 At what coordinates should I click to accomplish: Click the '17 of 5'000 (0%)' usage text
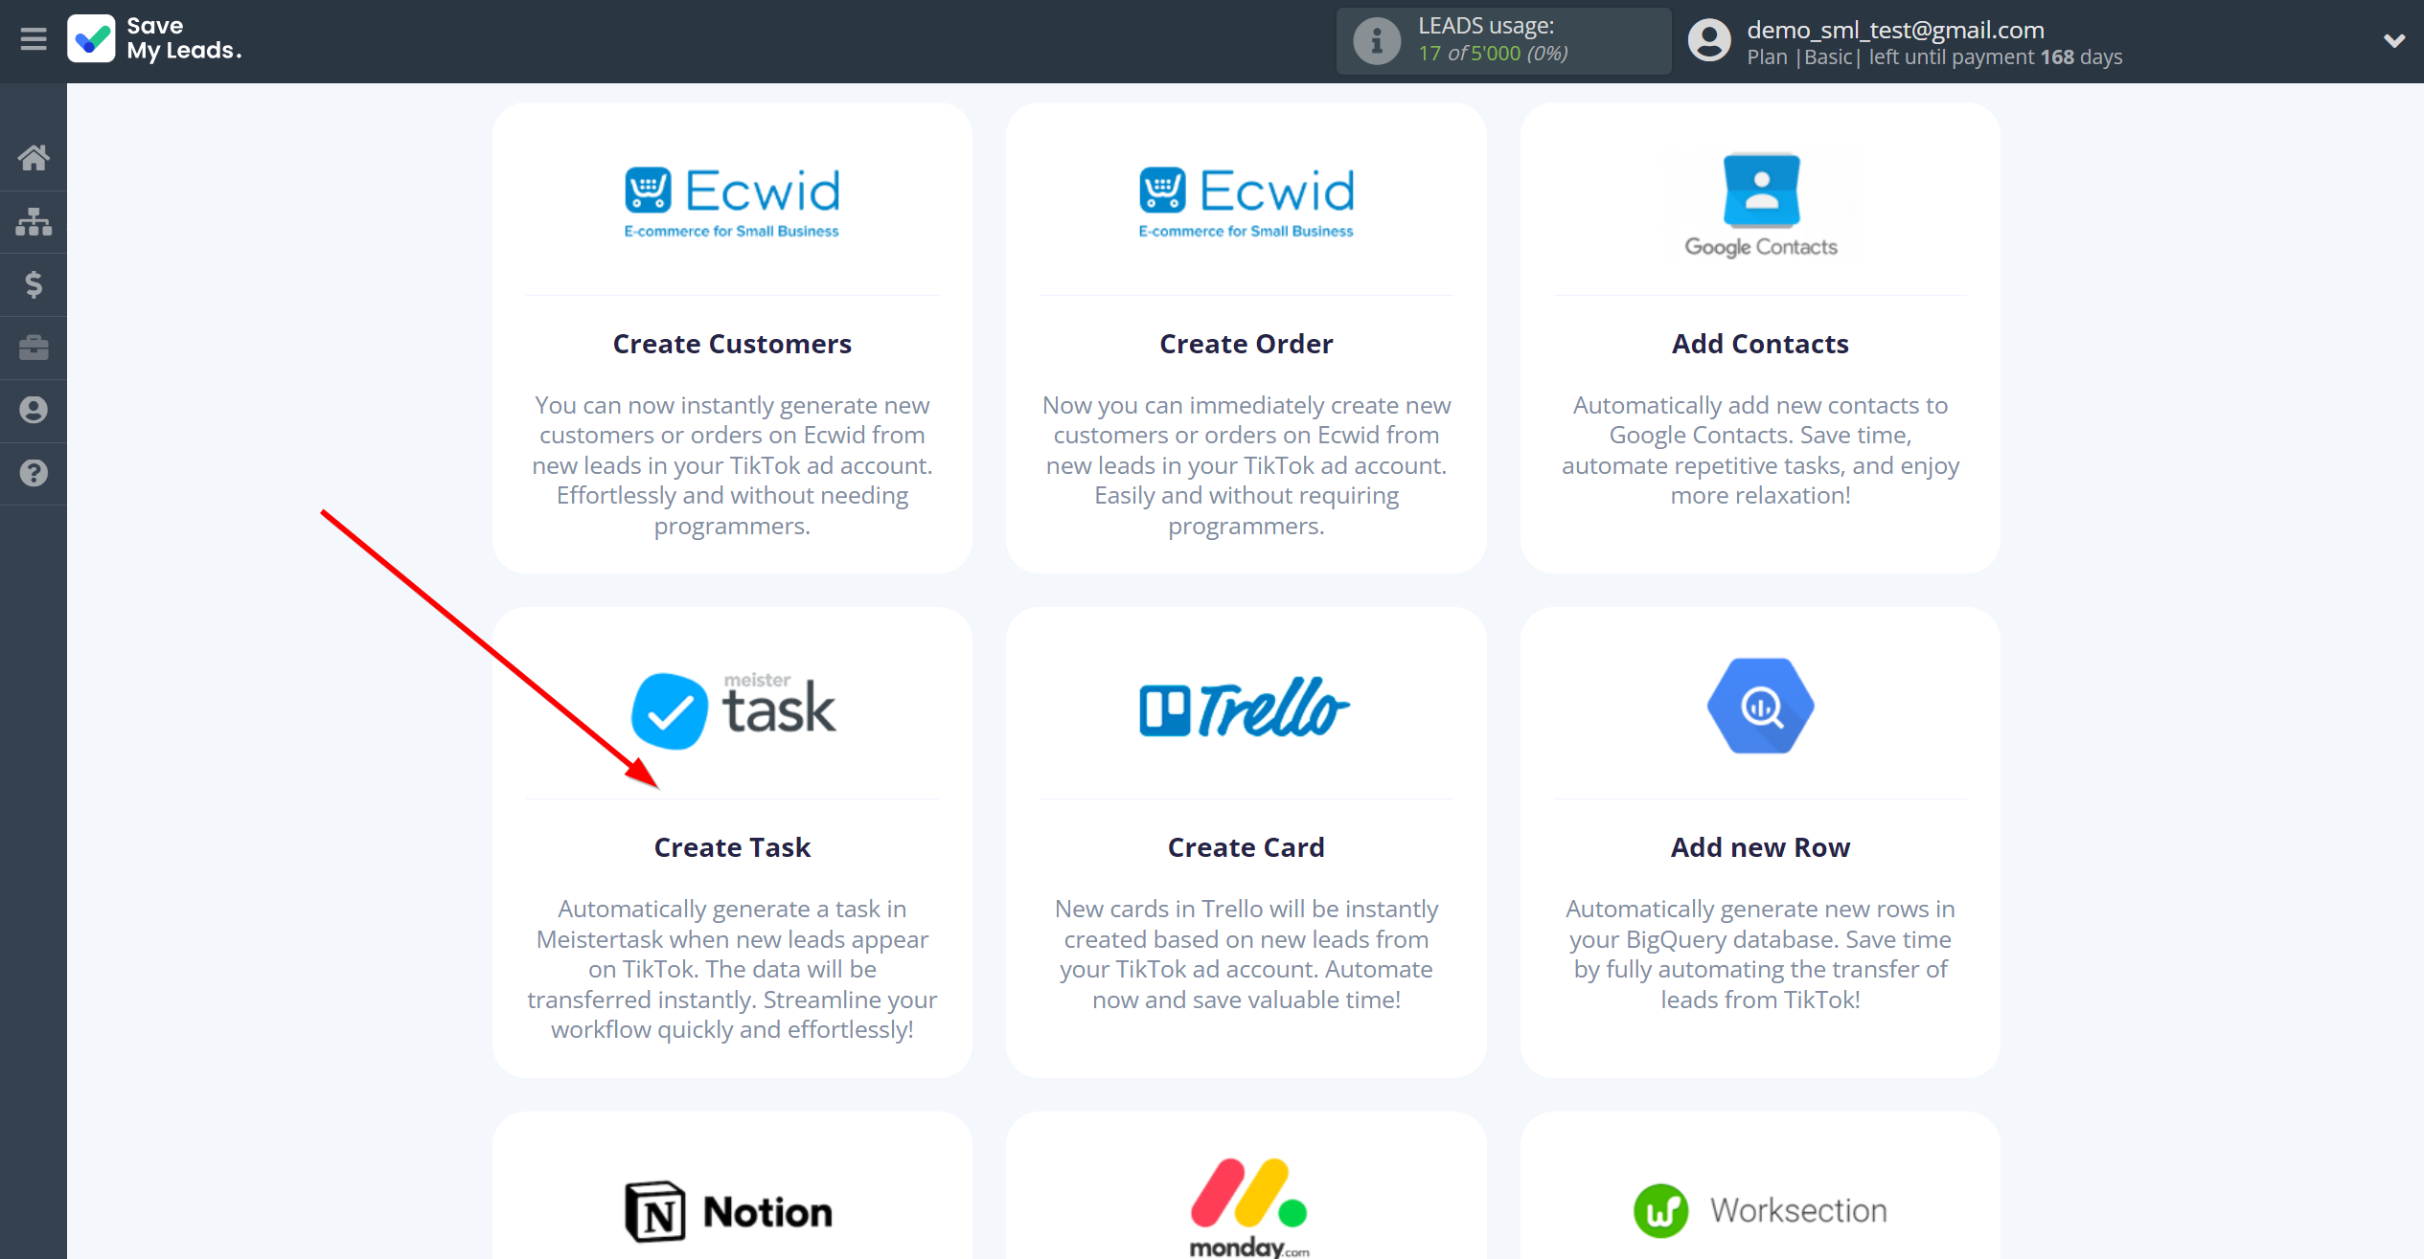point(1493,54)
